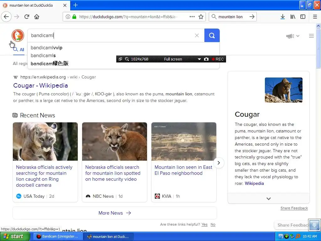Open Cougar sidebar image

[283, 90]
